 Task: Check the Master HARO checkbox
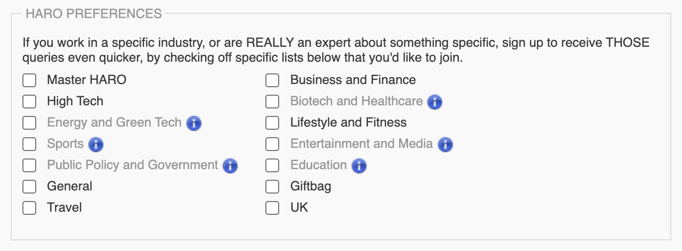coord(29,80)
